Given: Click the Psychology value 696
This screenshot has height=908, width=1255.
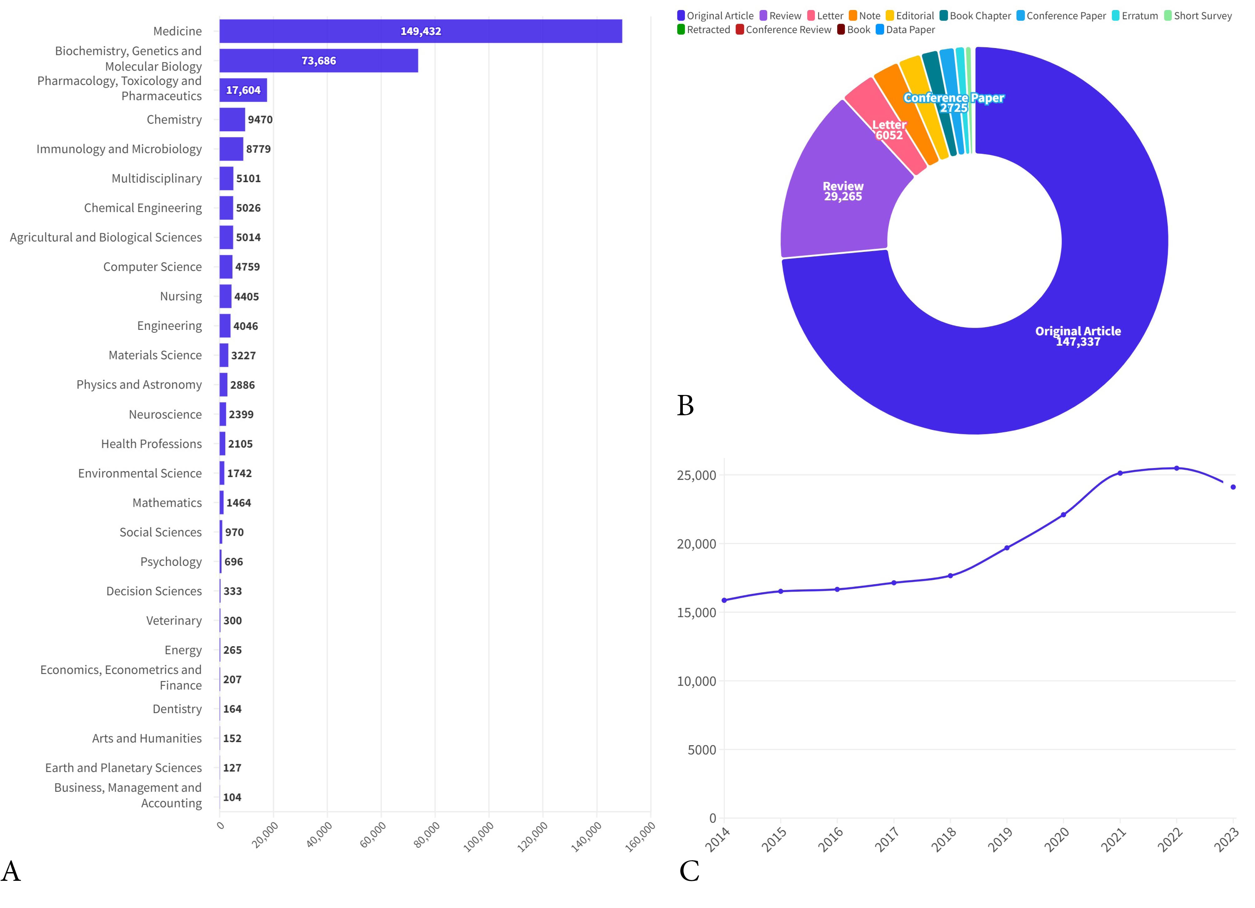Looking at the screenshot, I should coord(233,561).
